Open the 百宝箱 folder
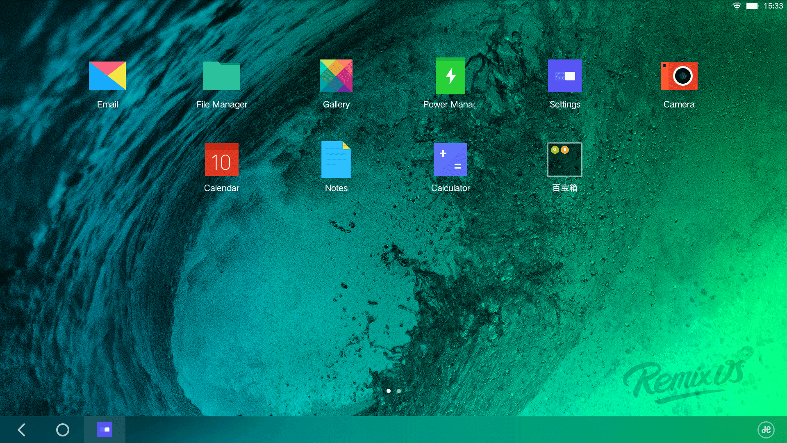This screenshot has height=443, width=787. point(565,160)
